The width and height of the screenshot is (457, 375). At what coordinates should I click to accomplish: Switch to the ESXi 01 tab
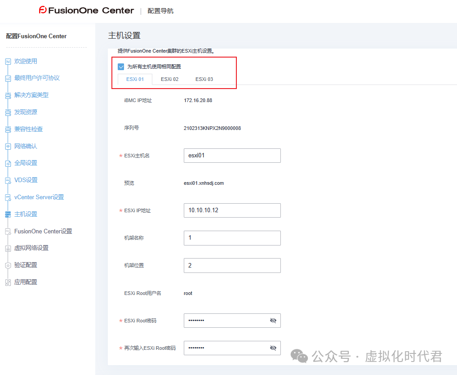pyautogui.click(x=135, y=79)
